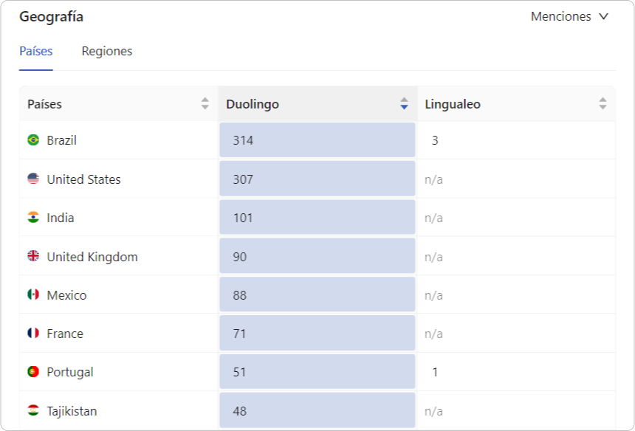
Task: Open the Menciones dropdown
Action: 561,16
